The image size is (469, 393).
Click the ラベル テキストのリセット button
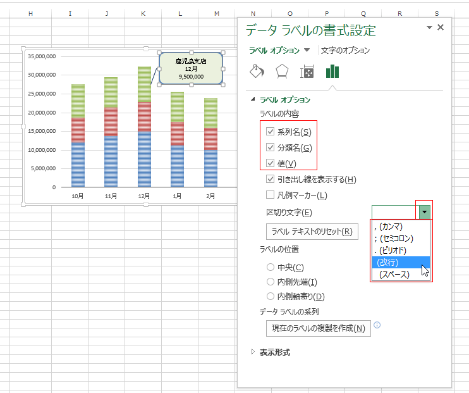[x=312, y=231]
